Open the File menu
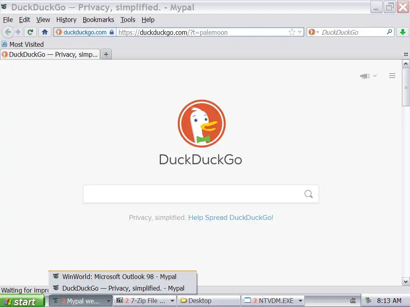410x307 pixels. 8,20
